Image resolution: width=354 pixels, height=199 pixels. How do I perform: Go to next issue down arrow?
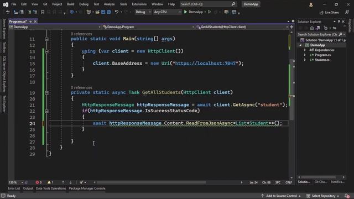click(70, 182)
